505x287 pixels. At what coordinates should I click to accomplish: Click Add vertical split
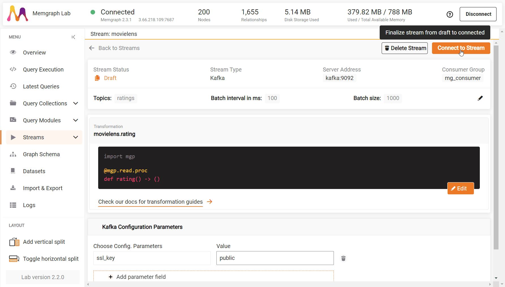[x=44, y=242]
